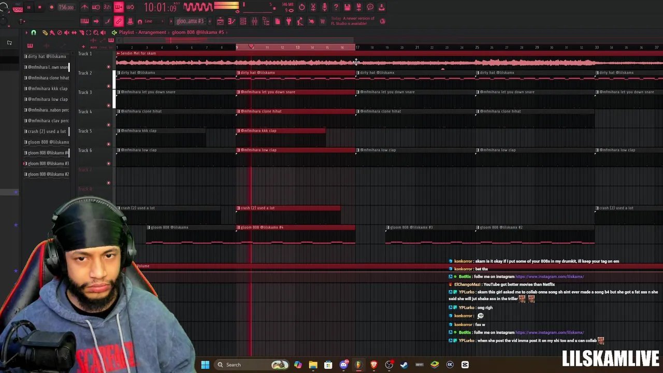Click bar 17 on the timeline ruler
The image size is (663, 373).
(357, 47)
